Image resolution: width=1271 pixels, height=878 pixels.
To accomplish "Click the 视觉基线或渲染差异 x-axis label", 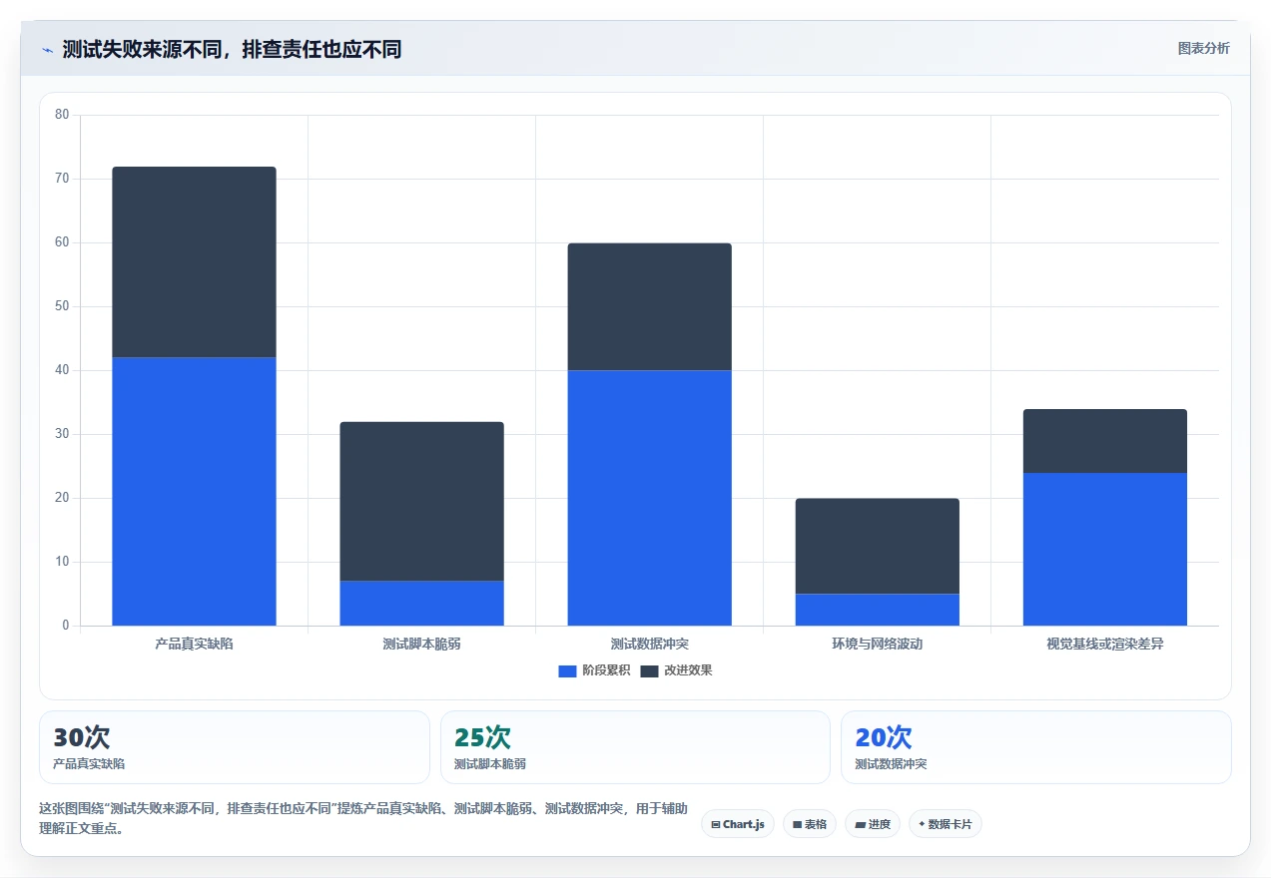I will [x=1104, y=644].
